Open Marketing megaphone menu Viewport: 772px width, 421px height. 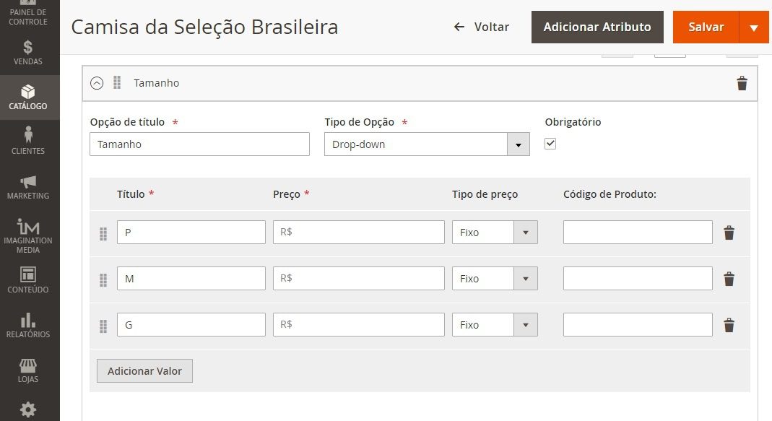28,187
